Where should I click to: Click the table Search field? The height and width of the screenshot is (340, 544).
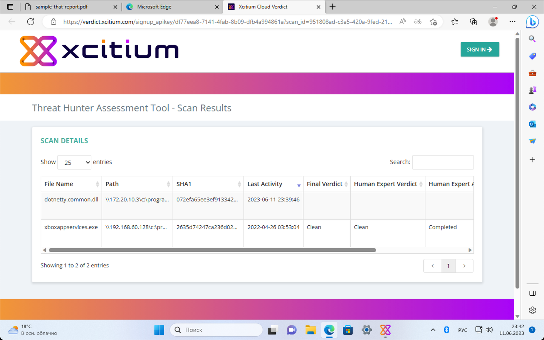(x=443, y=162)
